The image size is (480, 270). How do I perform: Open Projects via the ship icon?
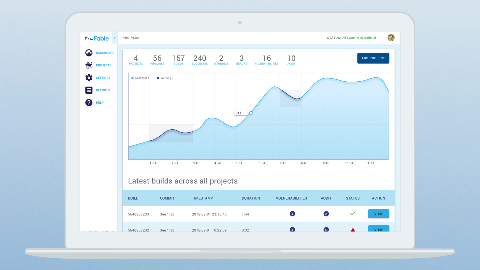89,65
